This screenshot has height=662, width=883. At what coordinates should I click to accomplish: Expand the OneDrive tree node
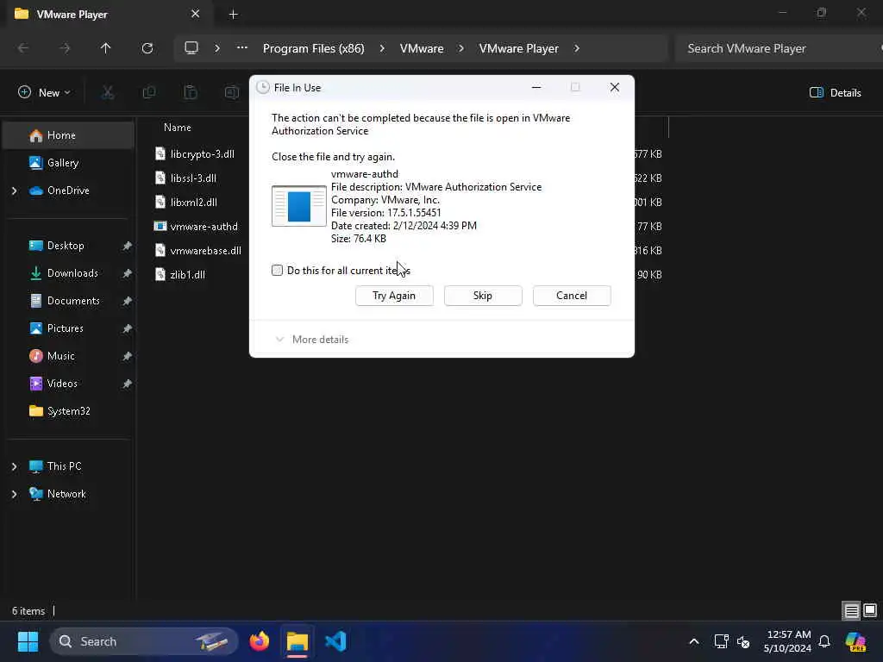(14, 190)
